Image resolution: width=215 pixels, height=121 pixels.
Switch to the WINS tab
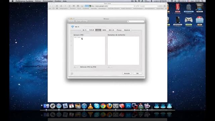[x=104, y=30]
